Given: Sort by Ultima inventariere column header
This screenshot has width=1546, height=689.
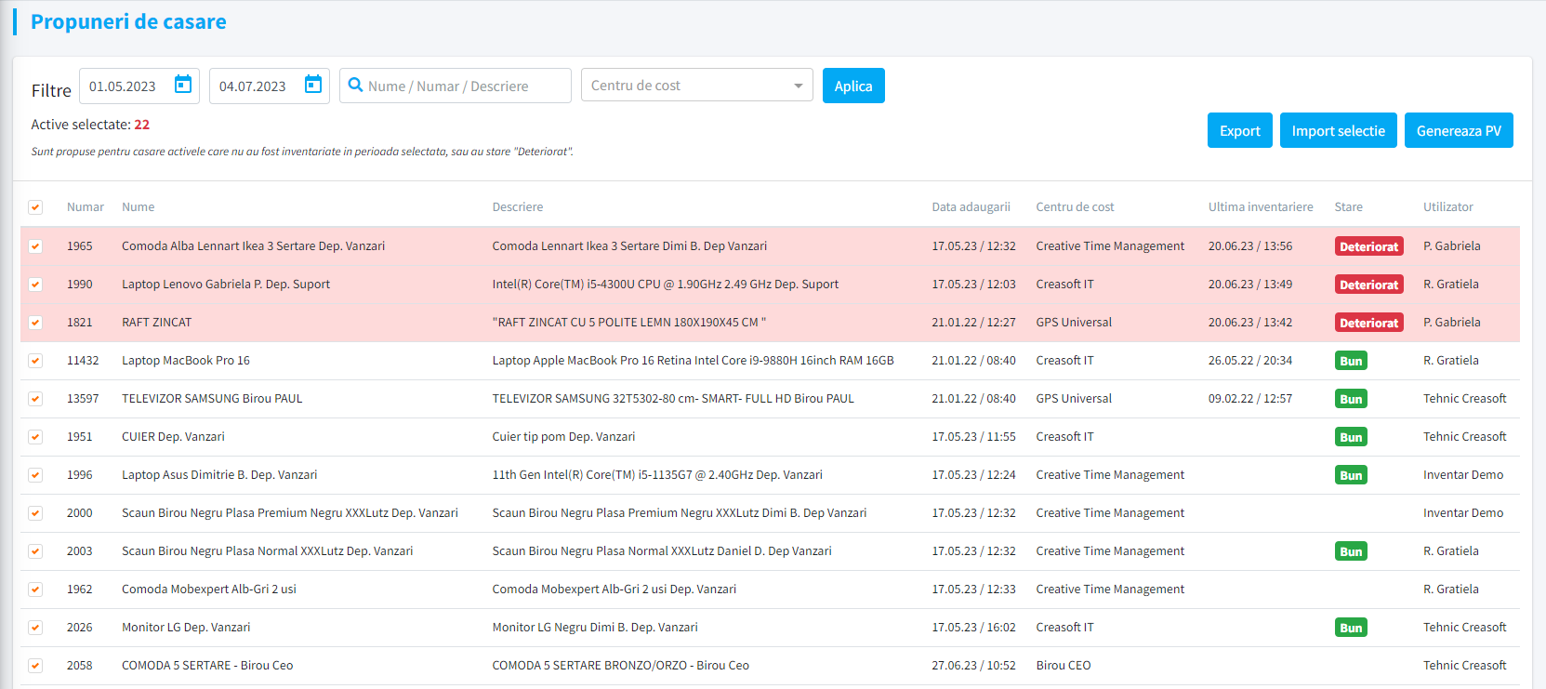Looking at the screenshot, I should point(1261,207).
